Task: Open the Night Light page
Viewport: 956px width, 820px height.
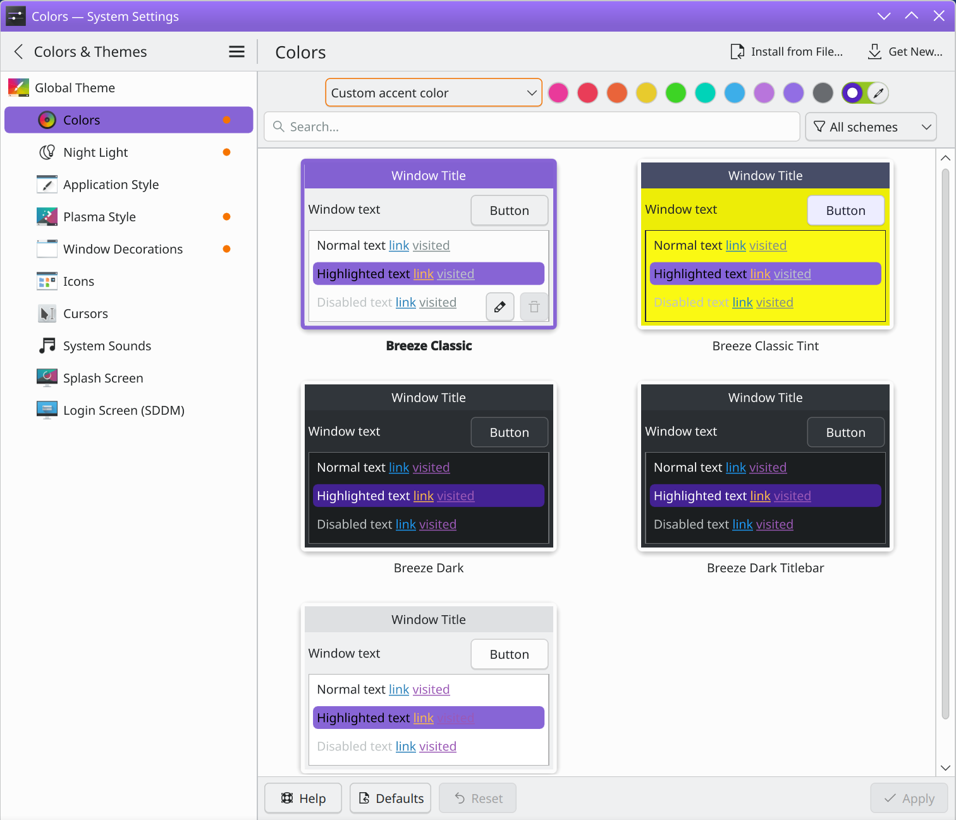Action: click(x=128, y=152)
